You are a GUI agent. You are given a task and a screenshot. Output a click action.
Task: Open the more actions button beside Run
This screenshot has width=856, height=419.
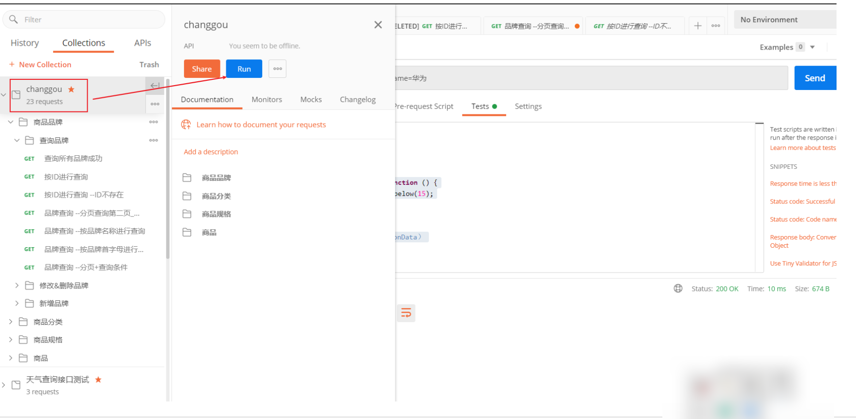coord(277,69)
